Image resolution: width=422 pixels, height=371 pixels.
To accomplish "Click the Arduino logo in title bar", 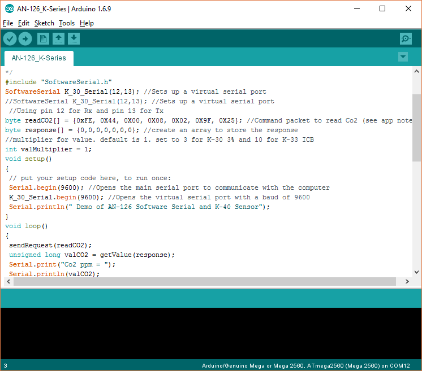I will [10, 9].
